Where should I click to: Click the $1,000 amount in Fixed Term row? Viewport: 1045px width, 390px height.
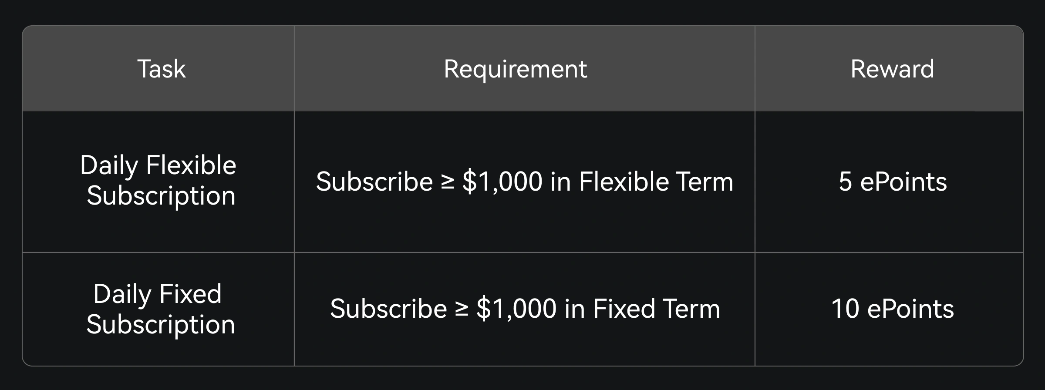point(516,309)
